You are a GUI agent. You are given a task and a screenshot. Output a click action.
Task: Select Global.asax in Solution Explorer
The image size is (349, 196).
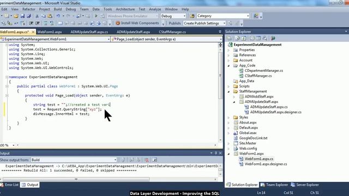tap(248, 133)
